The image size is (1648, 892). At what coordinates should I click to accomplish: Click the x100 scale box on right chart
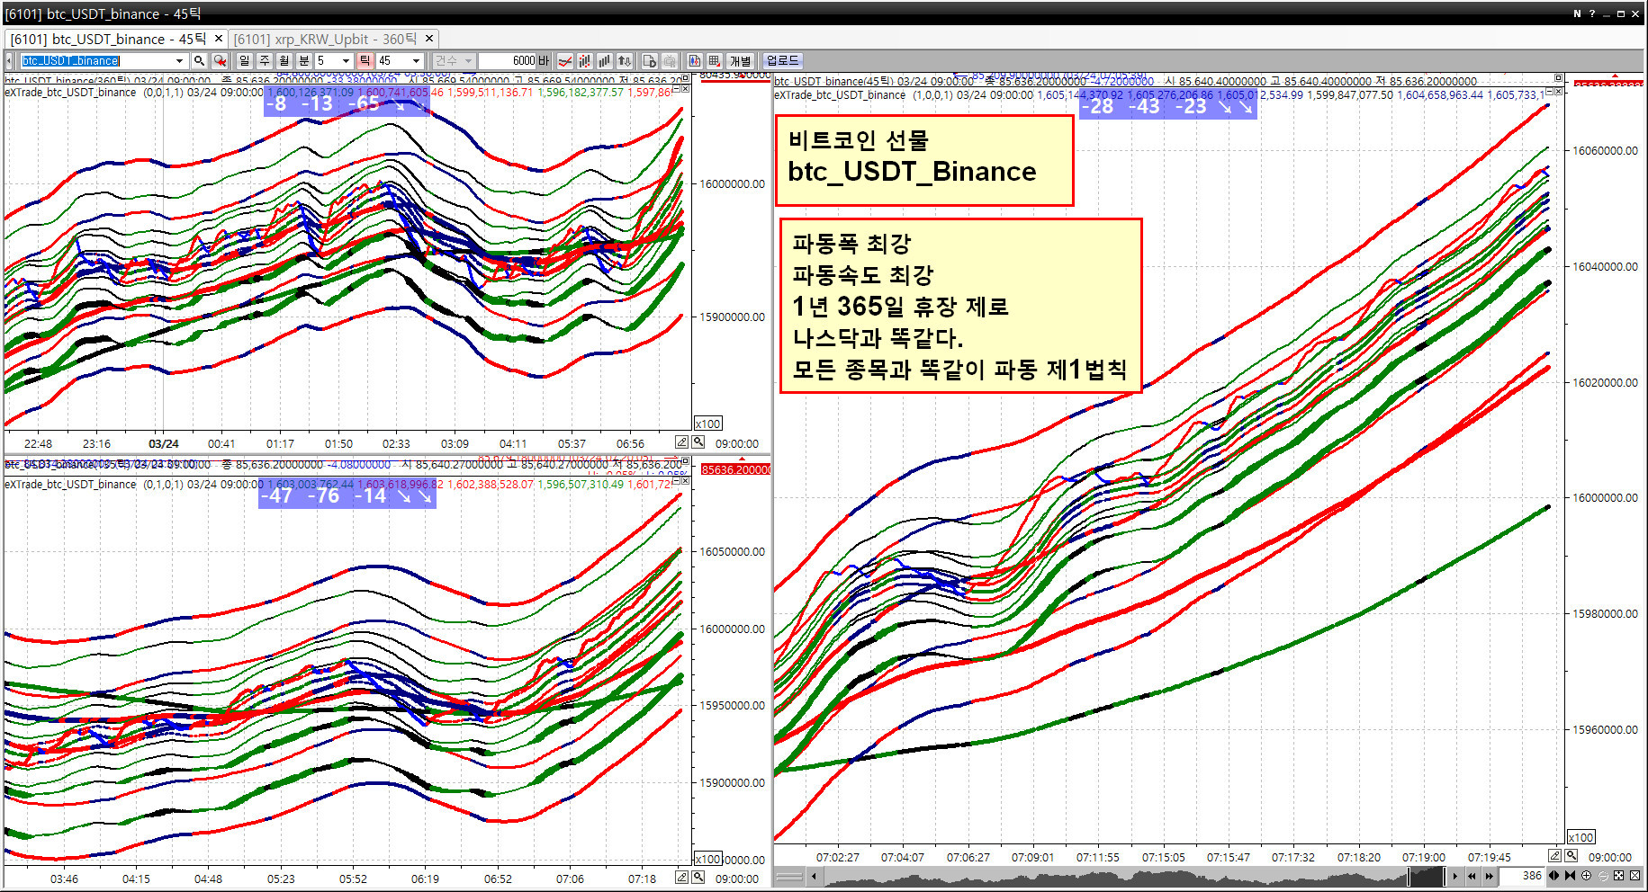[1580, 837]
